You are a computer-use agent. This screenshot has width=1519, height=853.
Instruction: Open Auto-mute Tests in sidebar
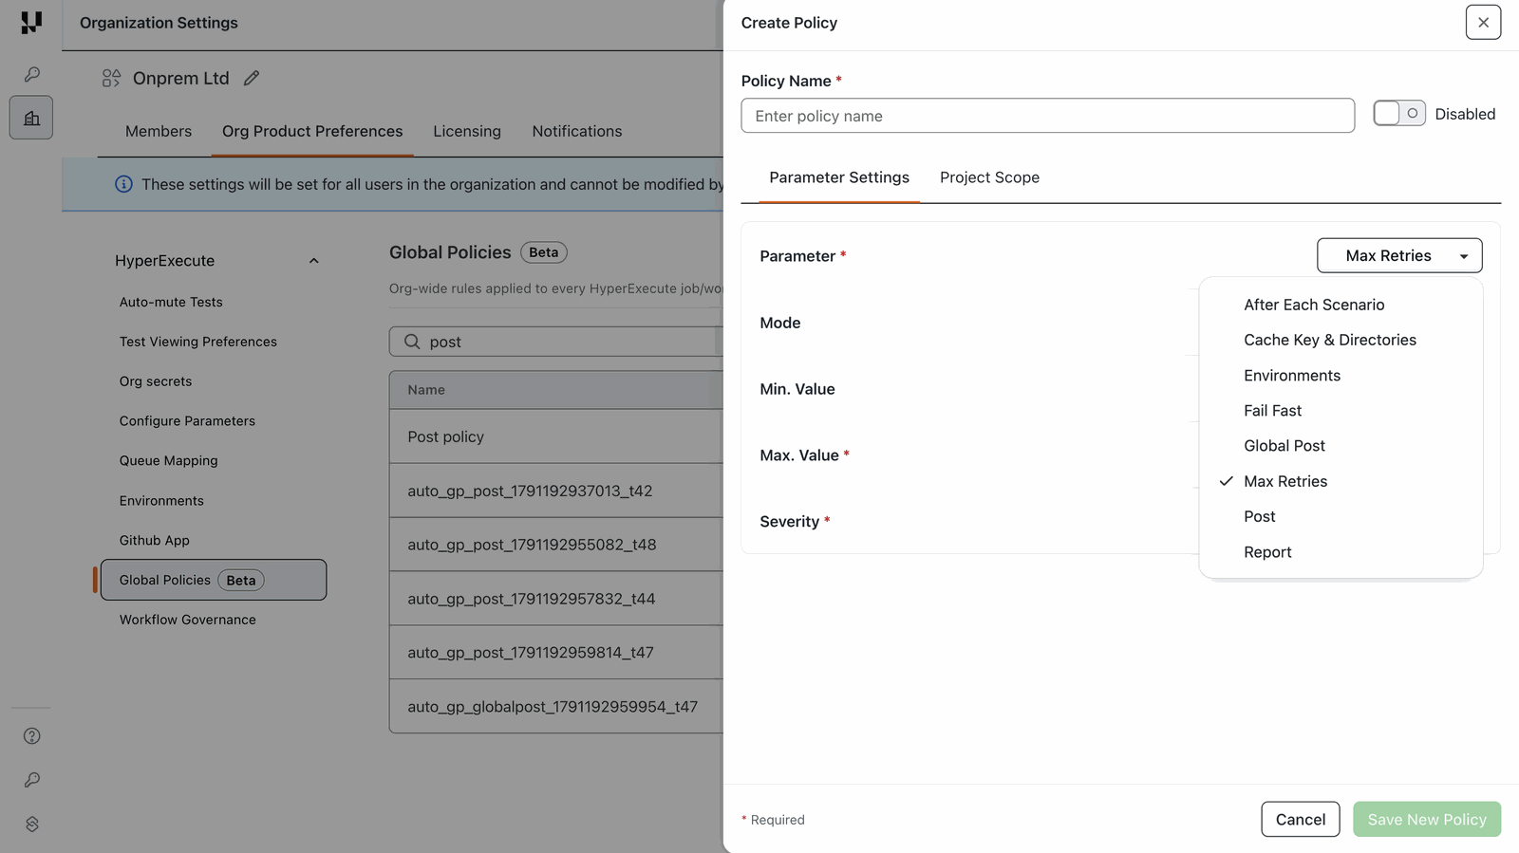[x=171, y=302]
